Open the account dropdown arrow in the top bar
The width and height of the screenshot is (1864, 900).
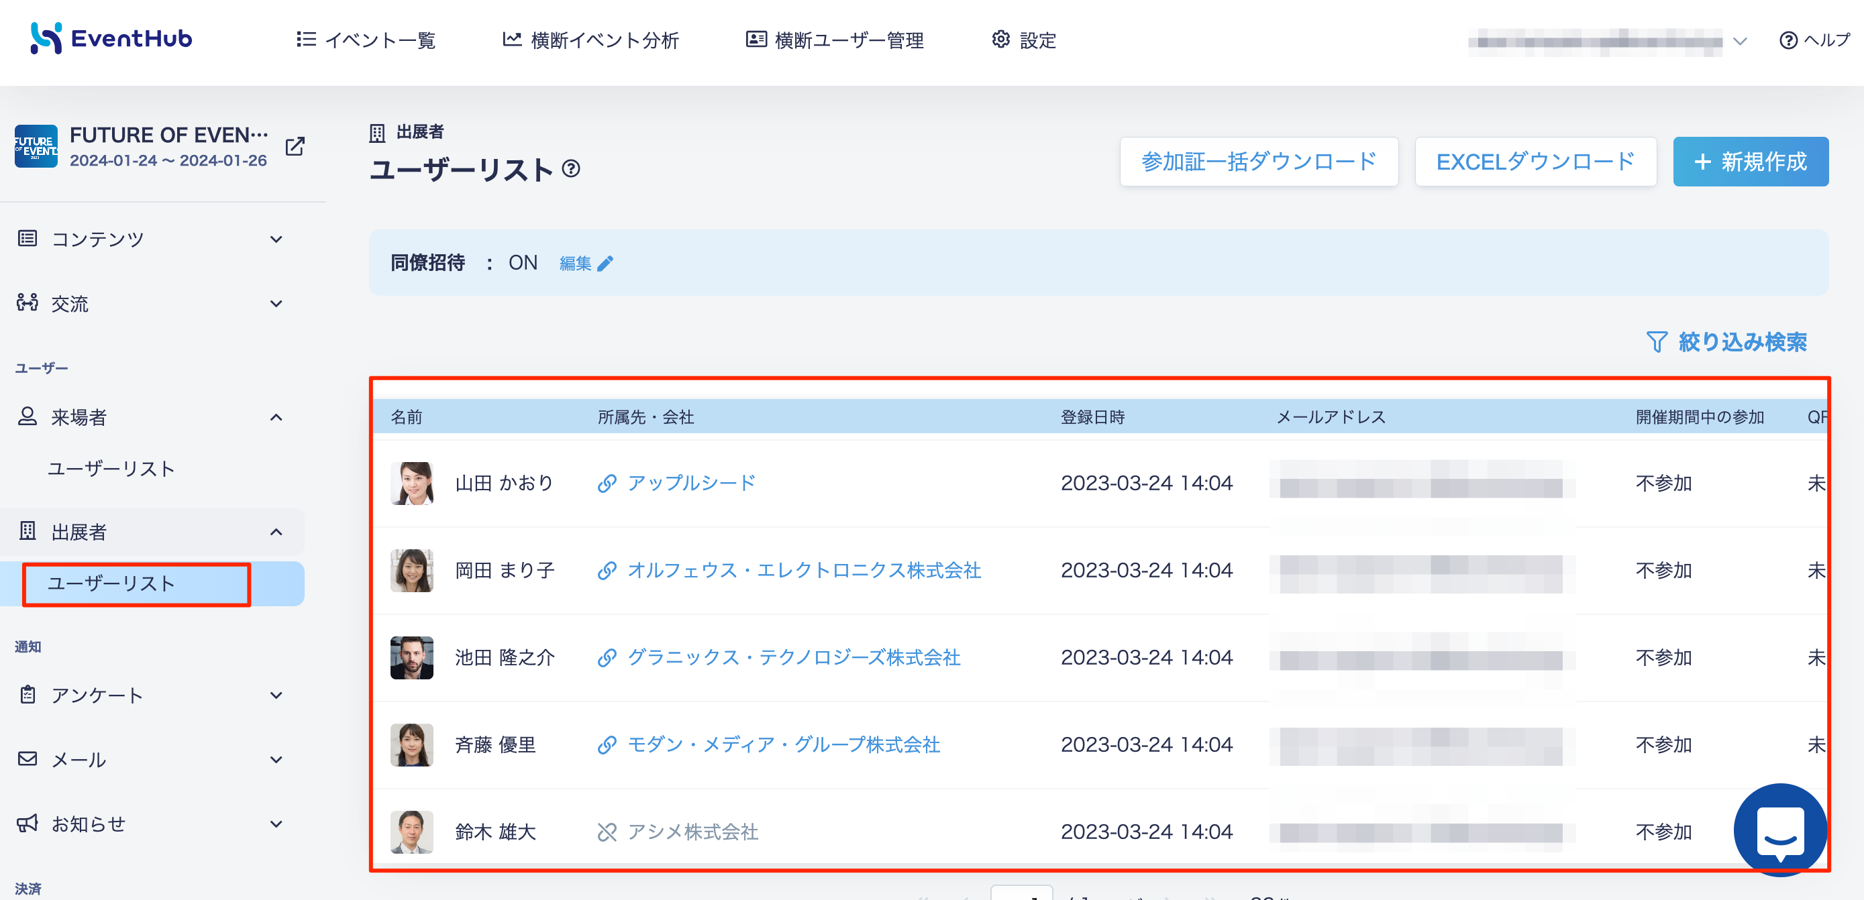1741,41
